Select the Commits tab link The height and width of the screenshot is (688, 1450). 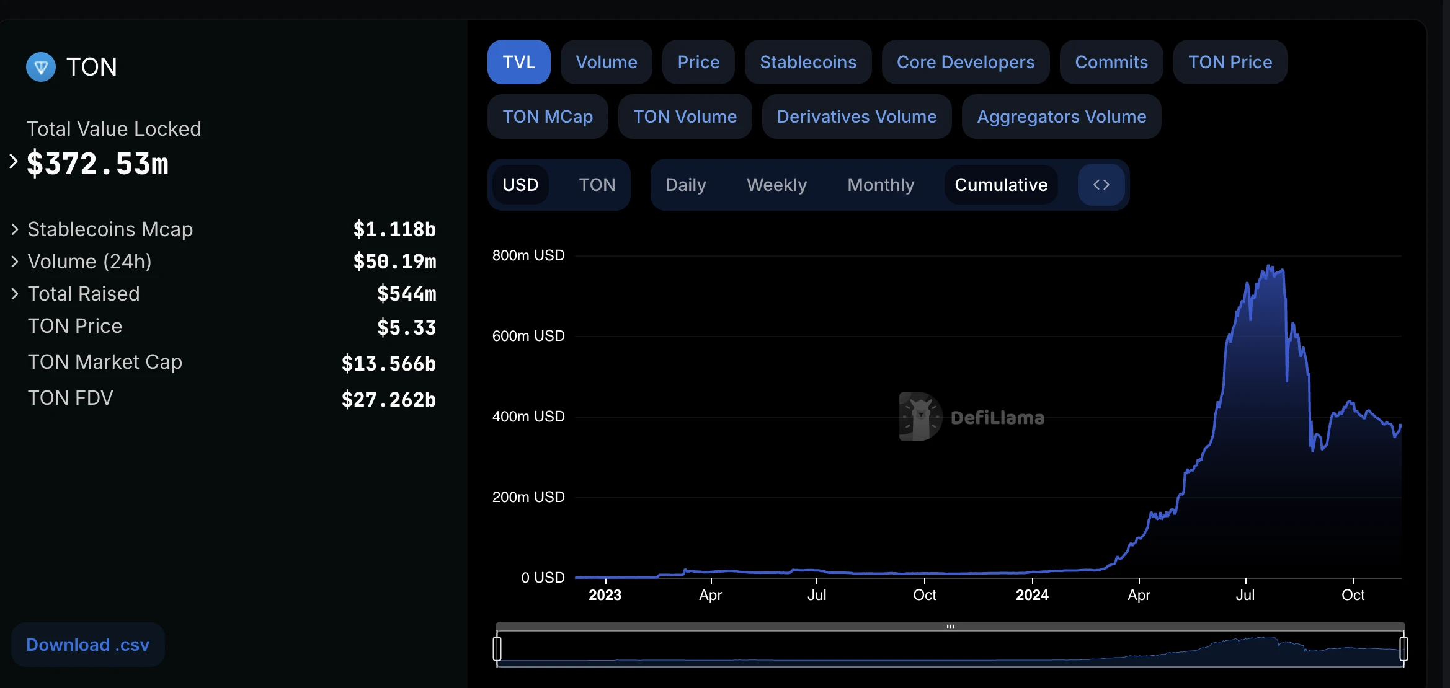point(1111,61)
